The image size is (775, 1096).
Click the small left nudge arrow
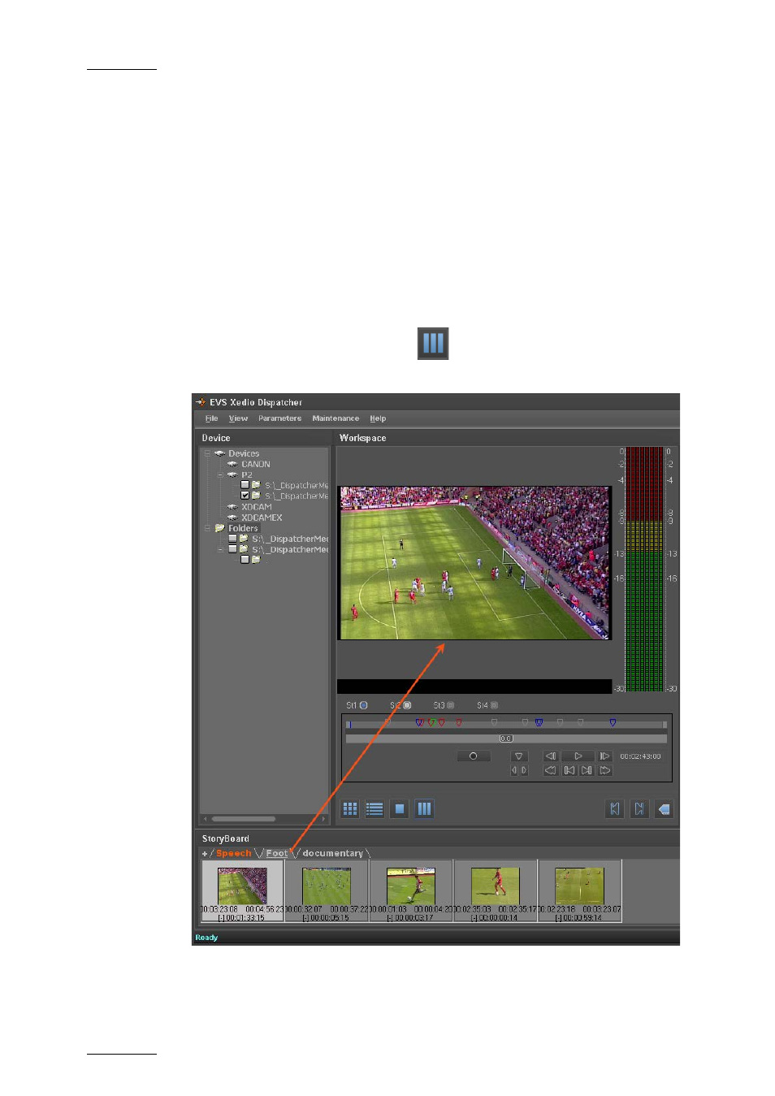tap(514, 770)
